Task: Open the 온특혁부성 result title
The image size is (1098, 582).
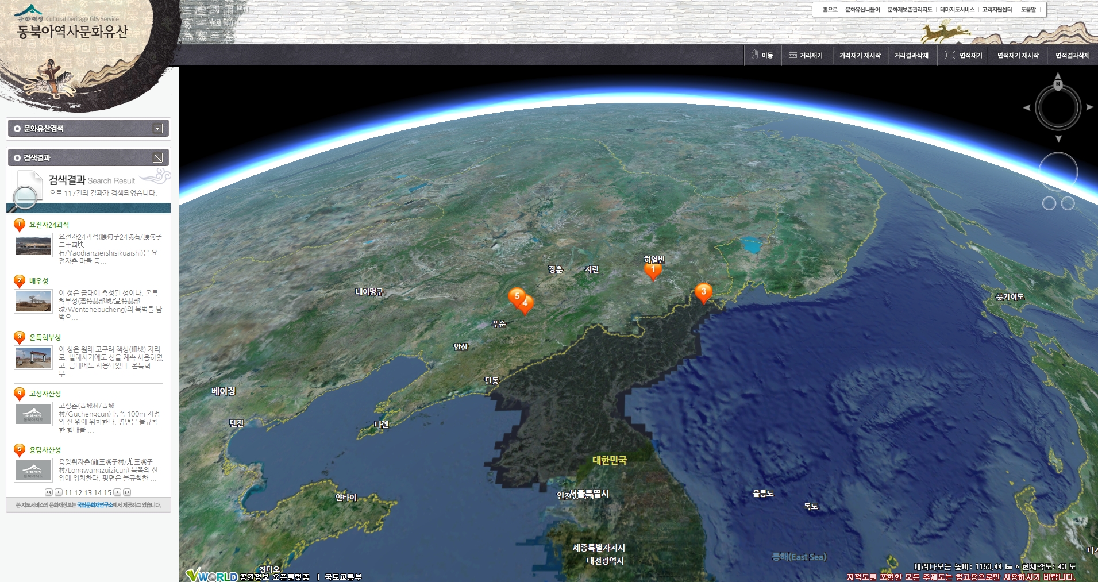Action: (x=45, y=337)
